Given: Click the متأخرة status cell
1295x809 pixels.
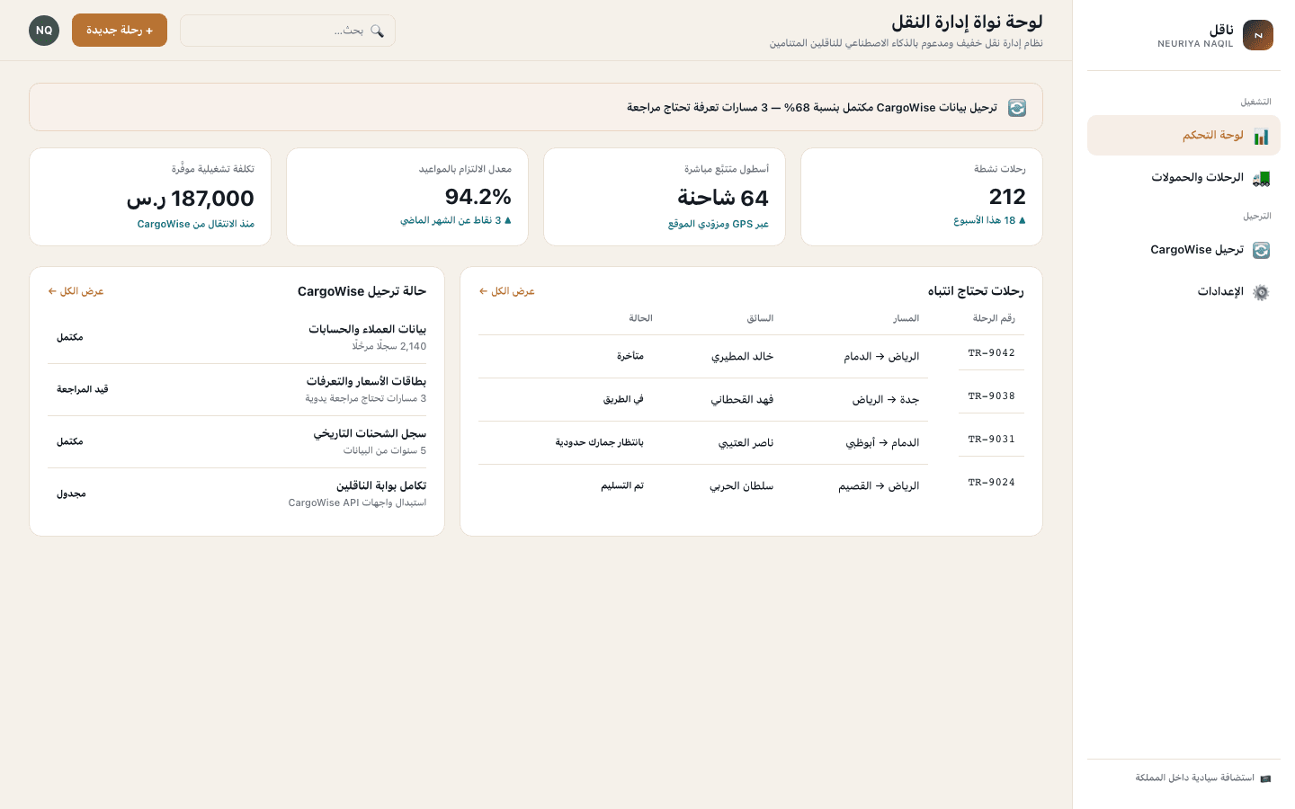Looking at the screenshot, I should (630, 357).
